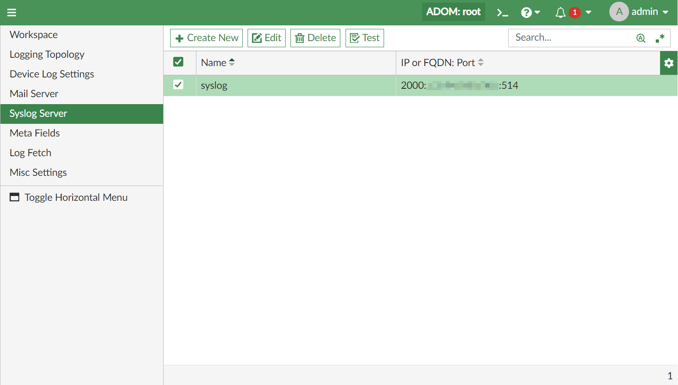This screenshot has width=678, height=385.
Task: Open the hamburger menu icon
Action: click(x=11, y=12)
